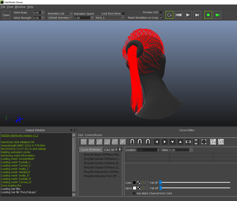Reload the Alpha row texture

click(x=143, y=188)
